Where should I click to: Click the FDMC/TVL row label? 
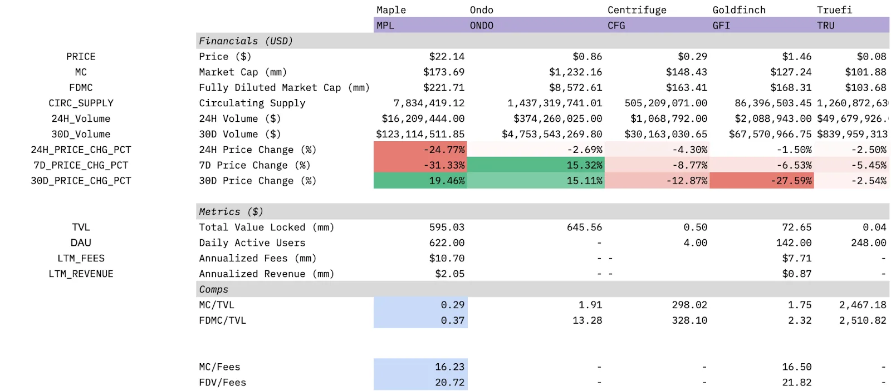[x=222, y=321]
